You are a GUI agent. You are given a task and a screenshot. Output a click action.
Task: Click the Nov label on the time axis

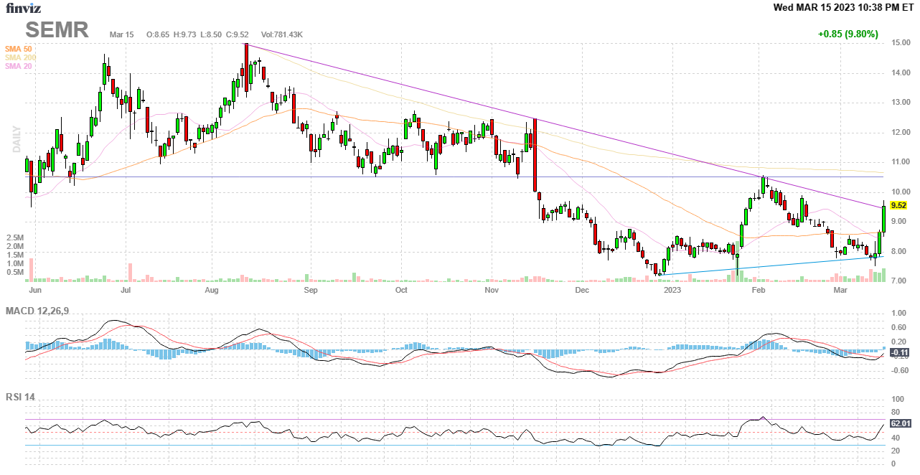(x=492, y=291)
